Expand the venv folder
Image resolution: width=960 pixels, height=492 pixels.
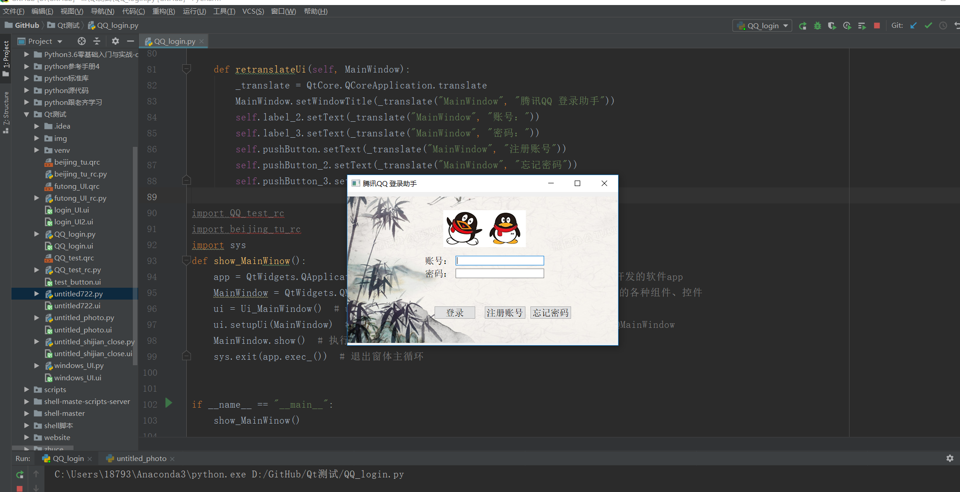[x=37, y=150]
